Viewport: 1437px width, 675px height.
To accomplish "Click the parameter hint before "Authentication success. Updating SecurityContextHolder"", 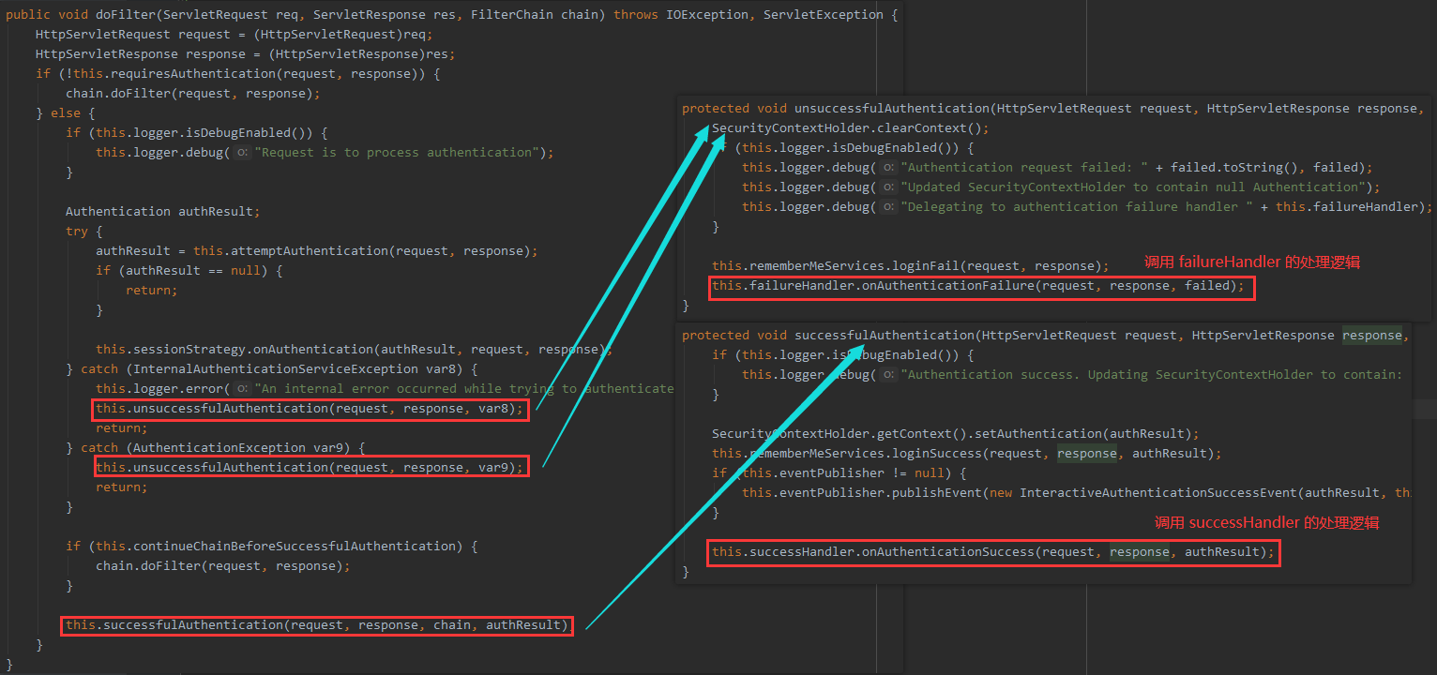I will pos(887,375).
